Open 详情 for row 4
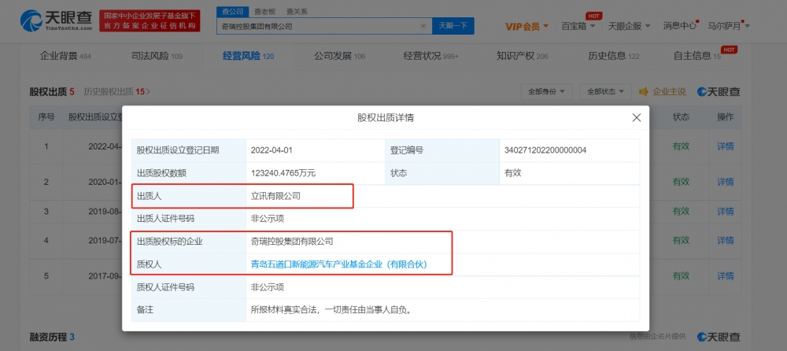Screen dimensions: 787x351 (x=726, y=241)
